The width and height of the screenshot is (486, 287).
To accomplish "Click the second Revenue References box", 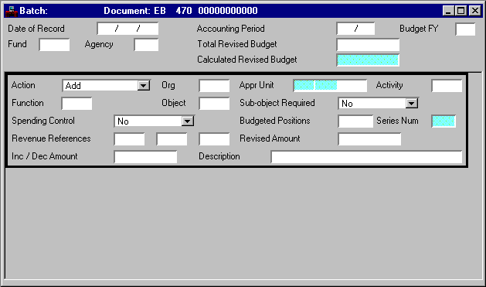I will 172,139.
